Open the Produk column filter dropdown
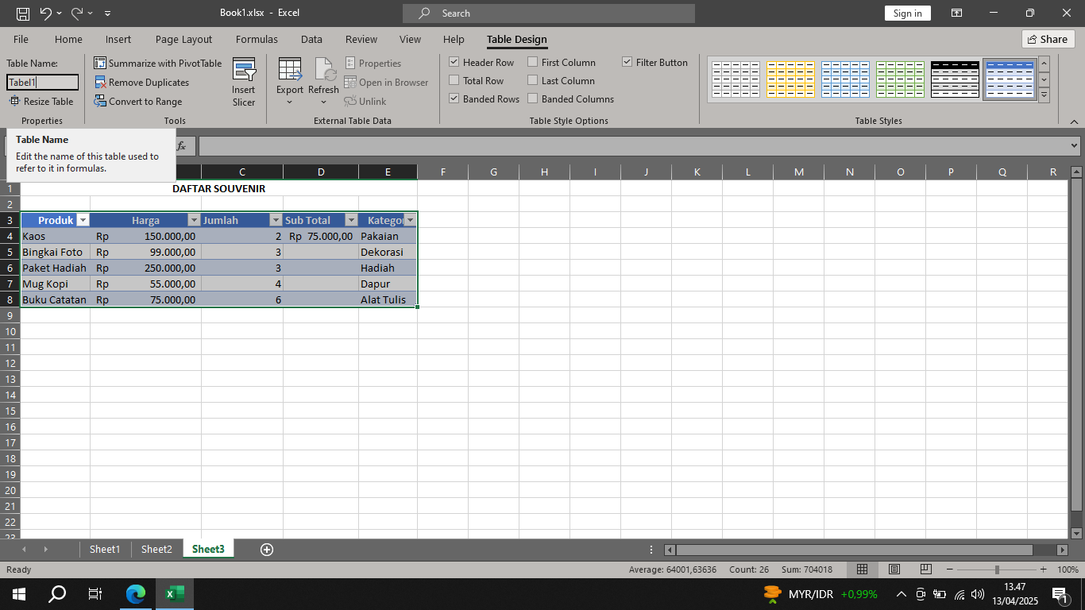 (83, 220)
